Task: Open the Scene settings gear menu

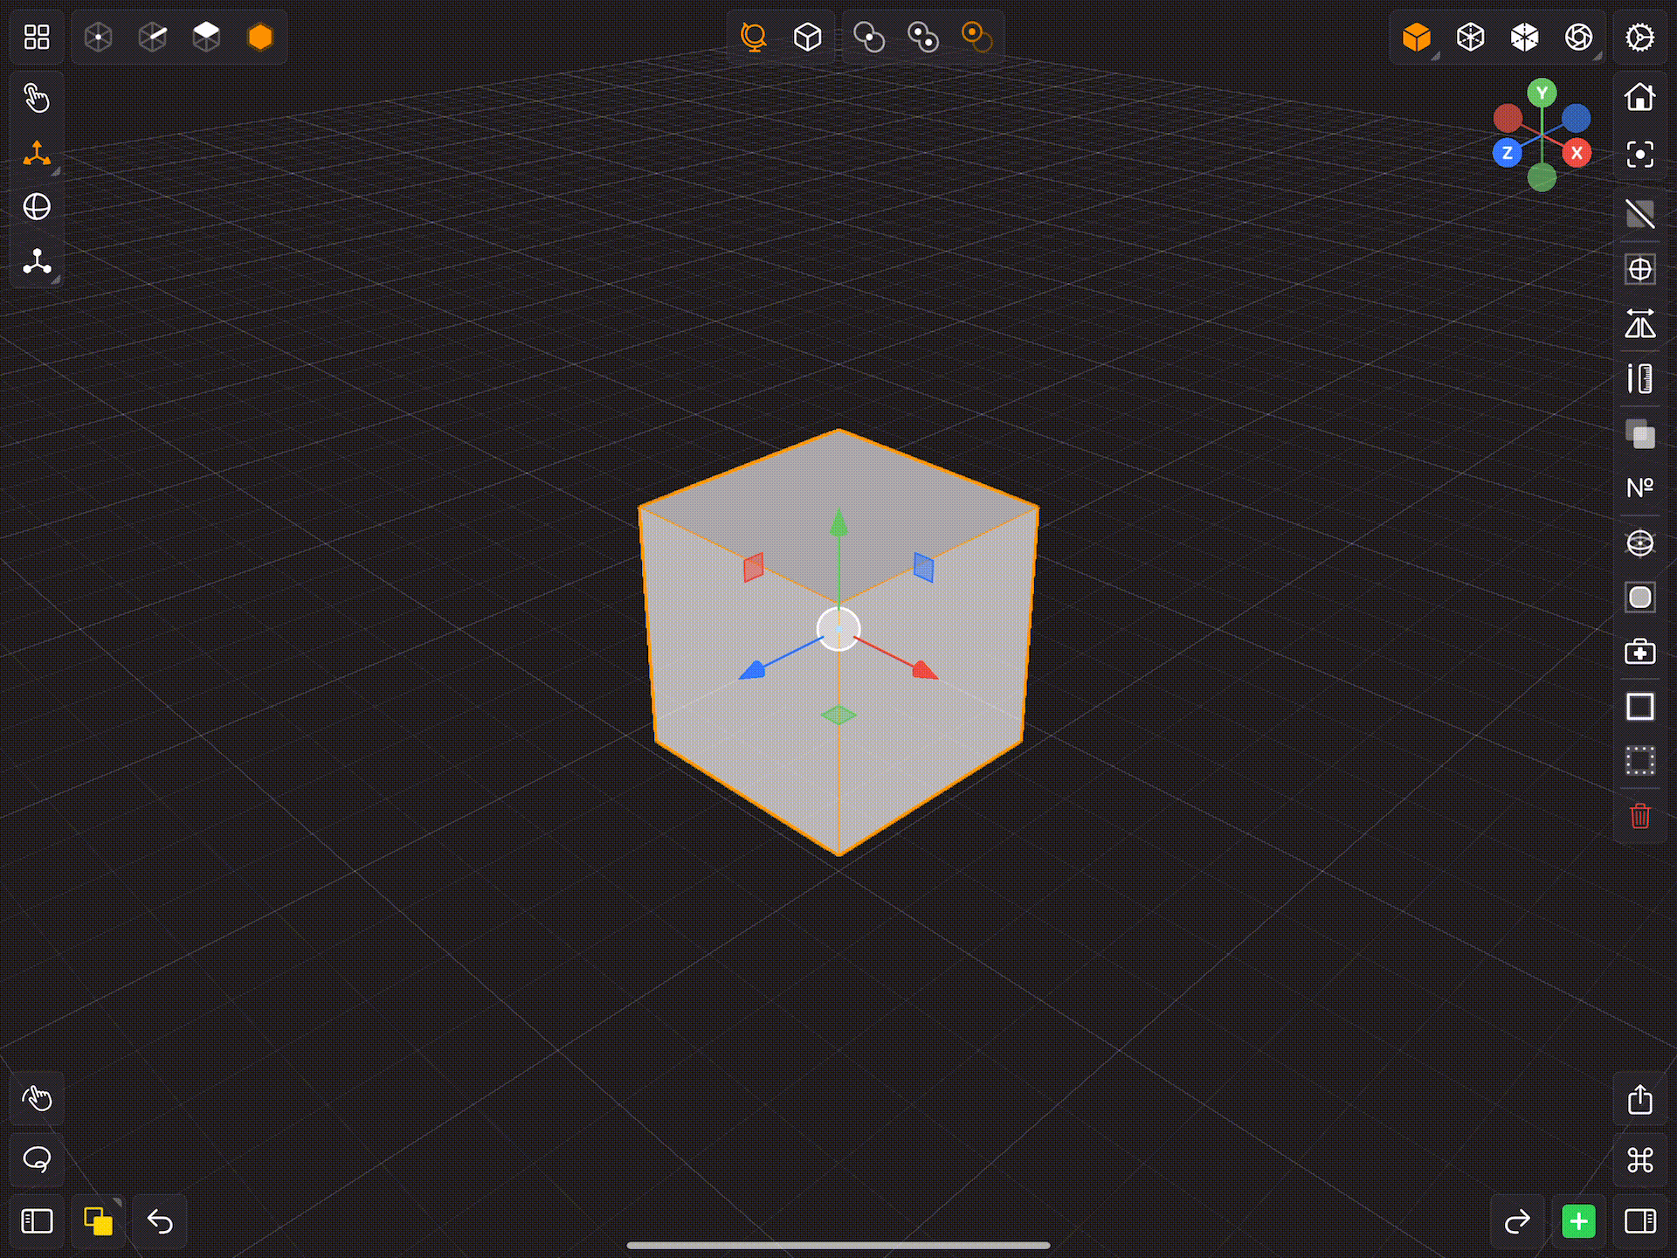Action: coord(1640,36)
